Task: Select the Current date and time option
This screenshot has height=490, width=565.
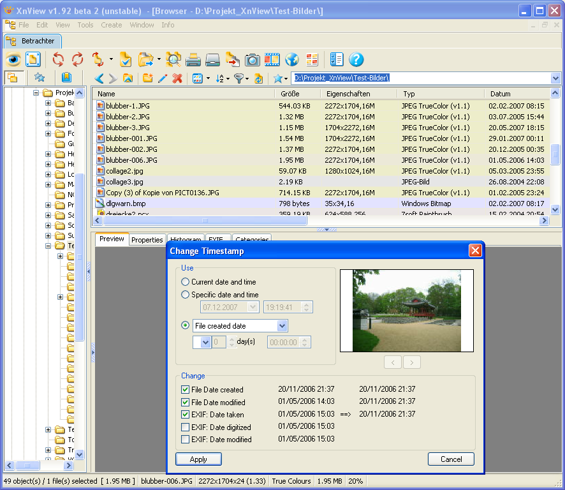Action: [185, 281]
